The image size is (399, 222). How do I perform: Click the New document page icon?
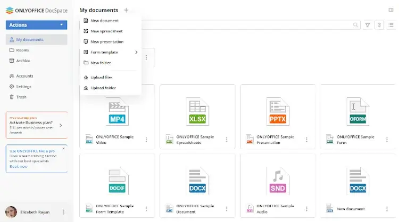coord(86,21)
